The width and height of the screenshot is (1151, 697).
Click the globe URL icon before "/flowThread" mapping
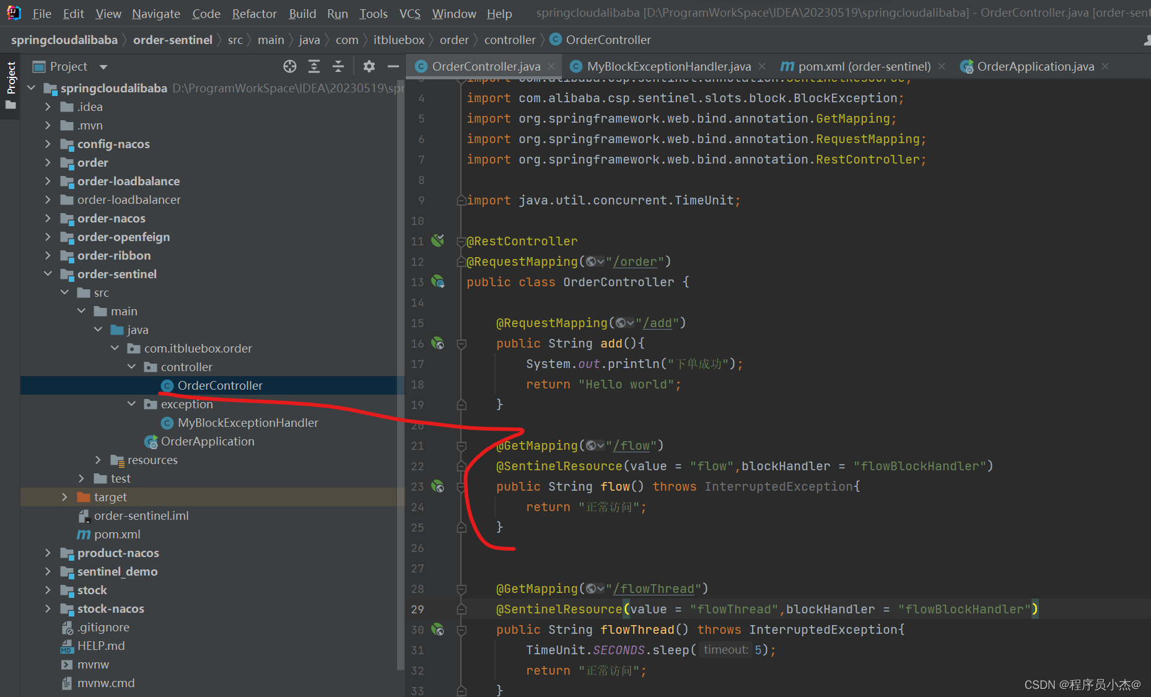click(x=595, y=589)
